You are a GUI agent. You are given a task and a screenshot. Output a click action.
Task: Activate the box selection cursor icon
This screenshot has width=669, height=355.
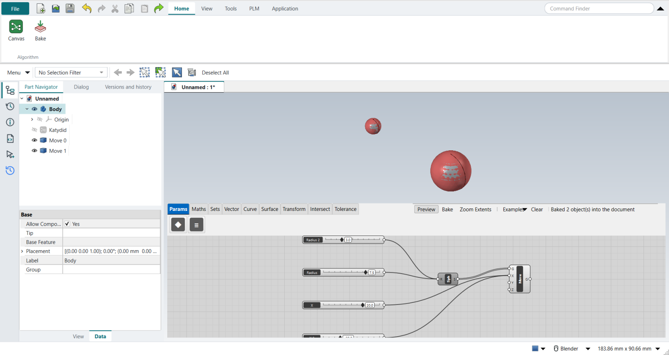pos(145,72)
